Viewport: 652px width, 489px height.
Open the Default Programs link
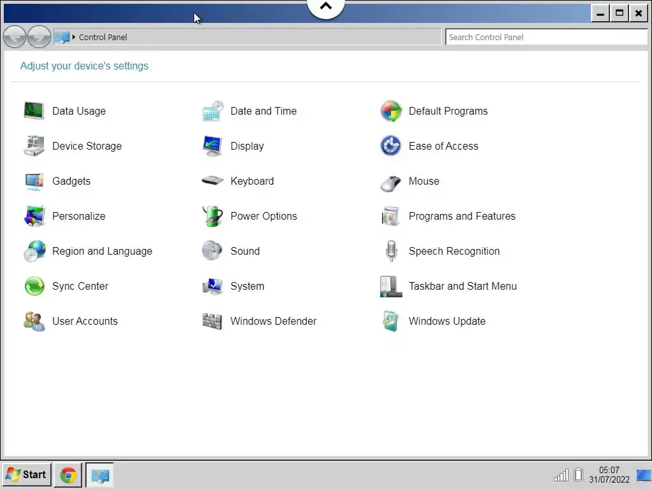(448, 111)
